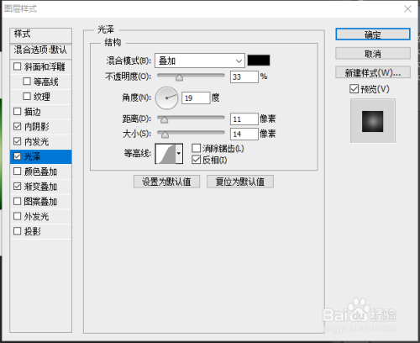Click the 确定 button

point(373,34)
